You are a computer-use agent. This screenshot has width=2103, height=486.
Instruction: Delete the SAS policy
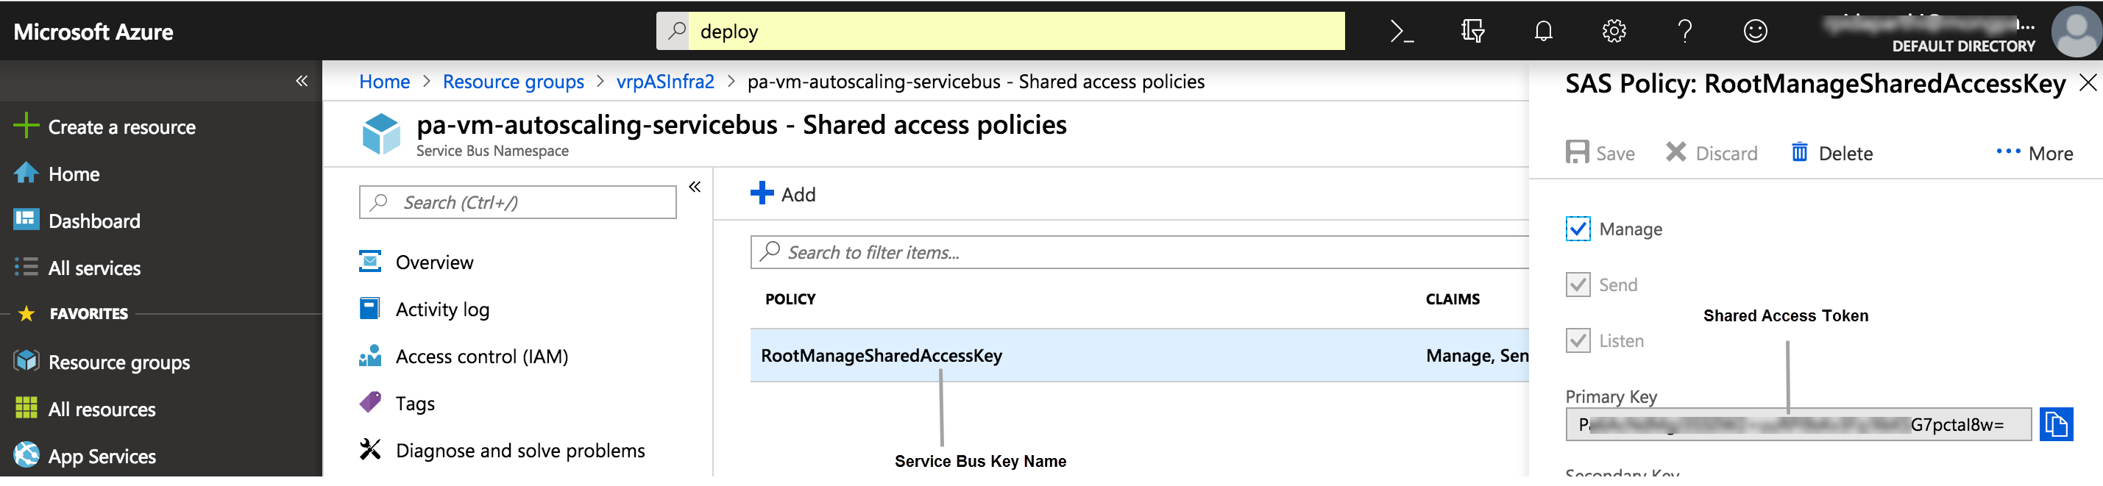point(1832,154)
